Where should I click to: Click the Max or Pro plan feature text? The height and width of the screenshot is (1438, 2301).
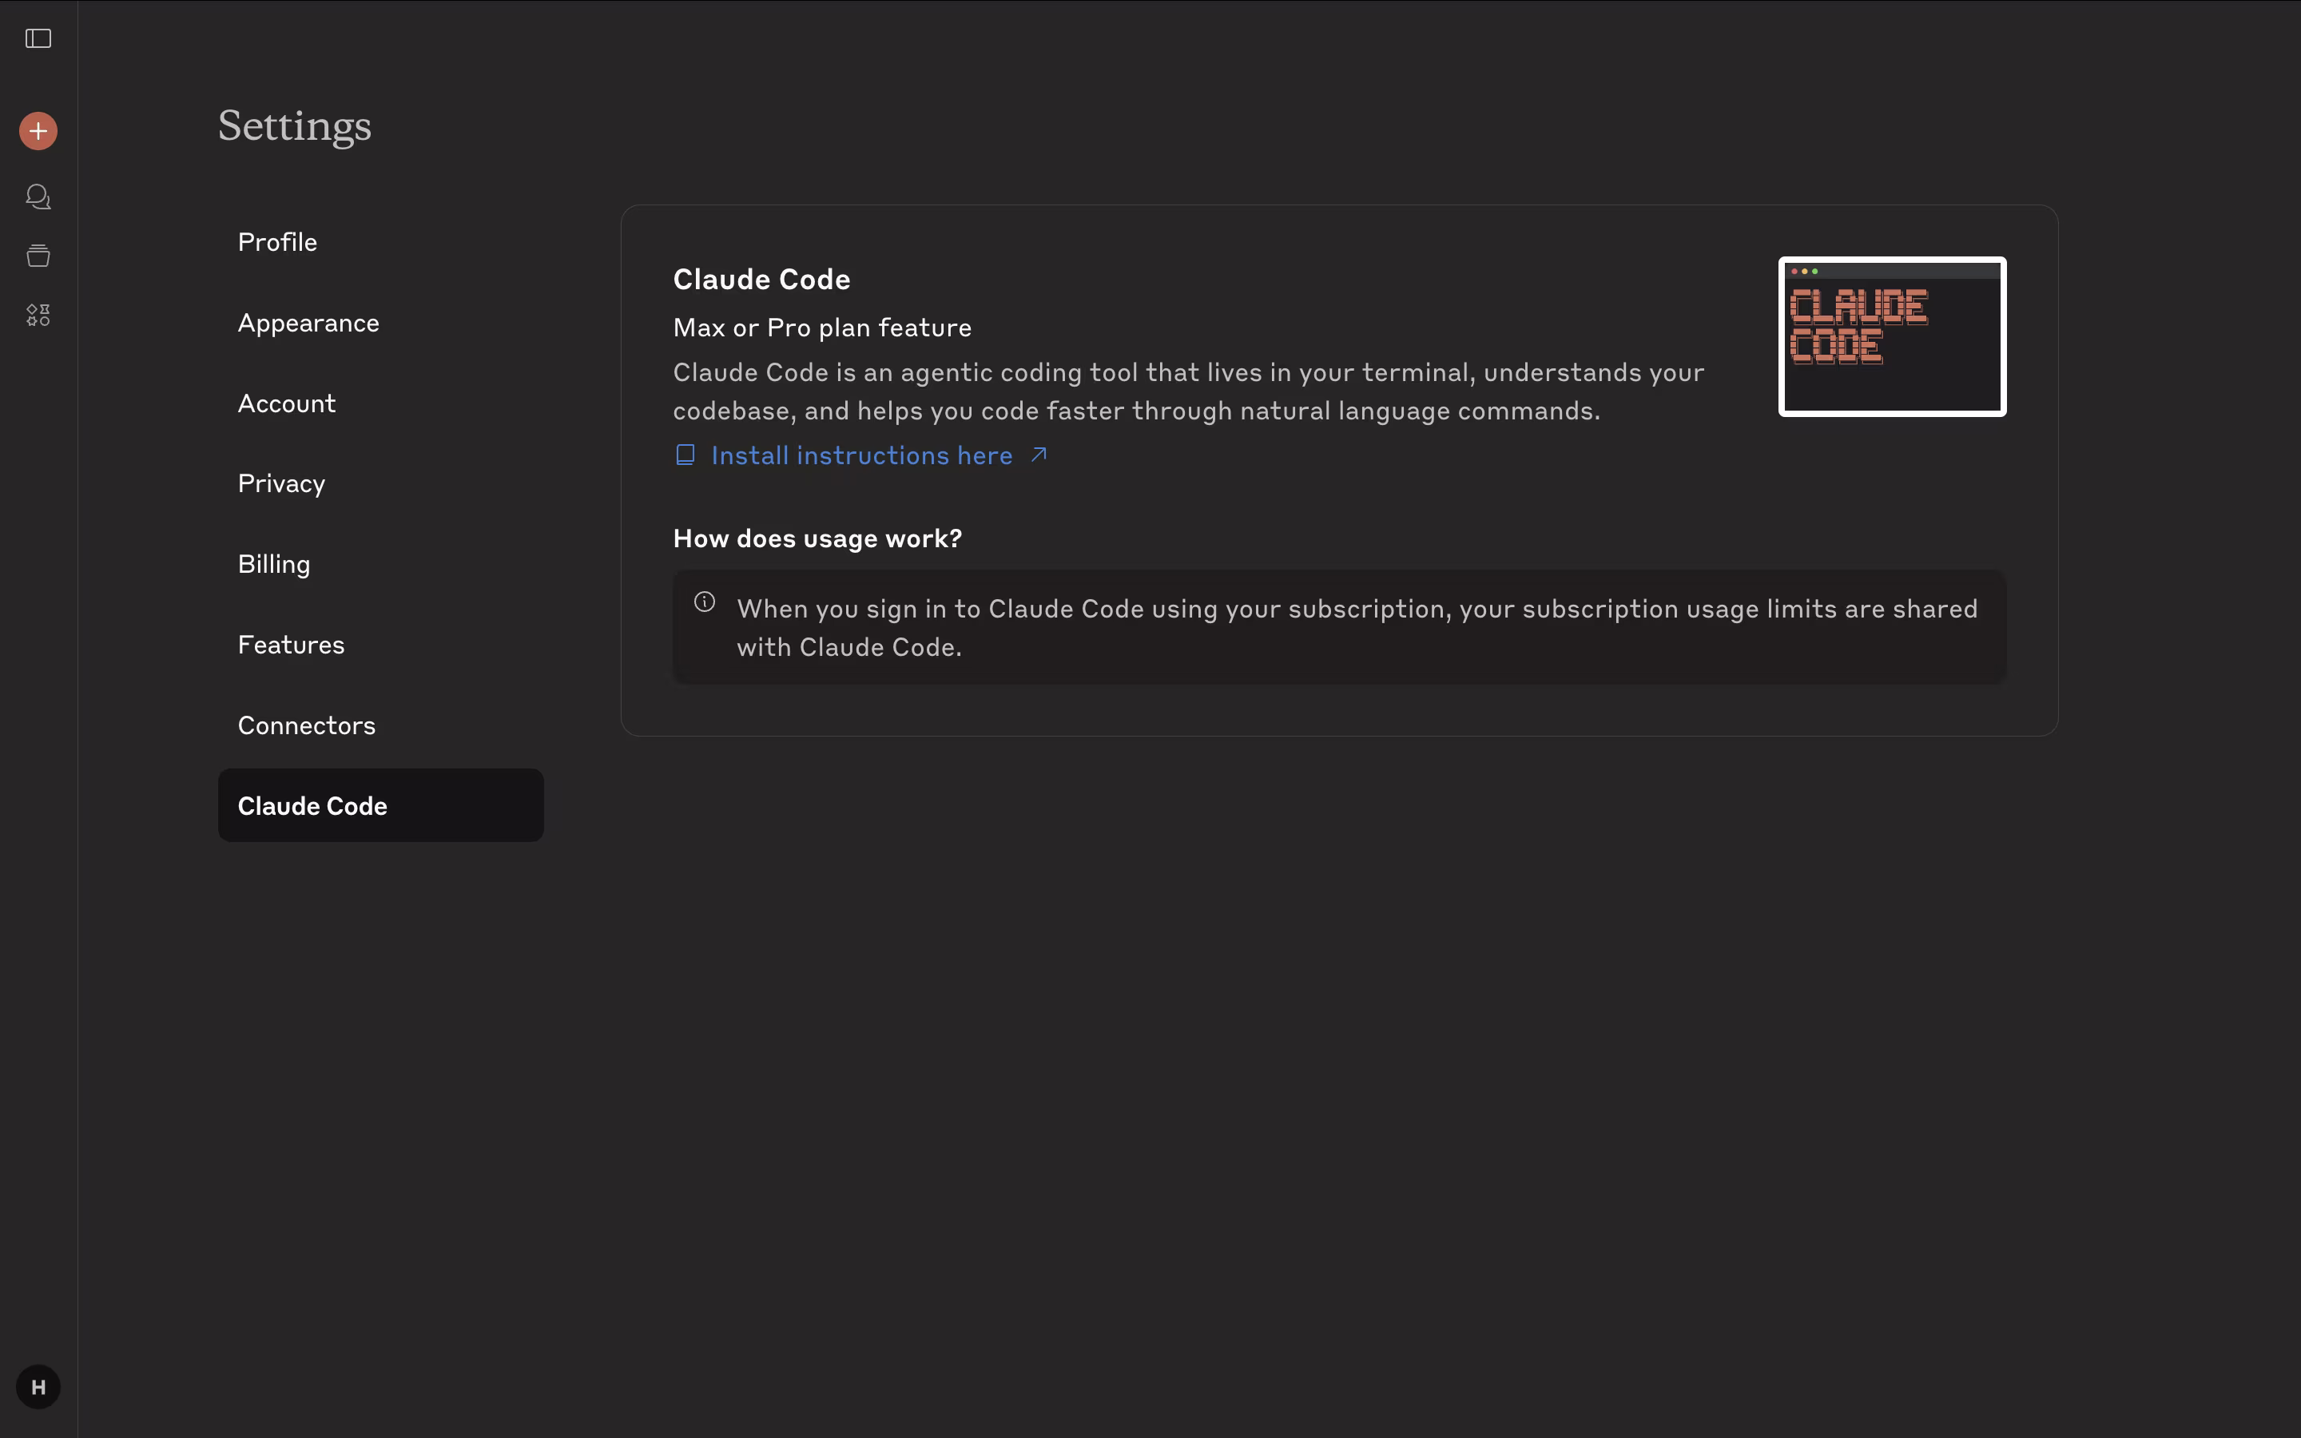822,328
